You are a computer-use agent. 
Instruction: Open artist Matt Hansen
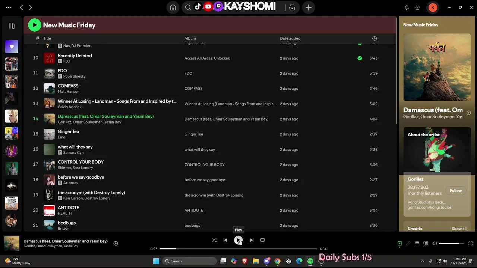69,92
